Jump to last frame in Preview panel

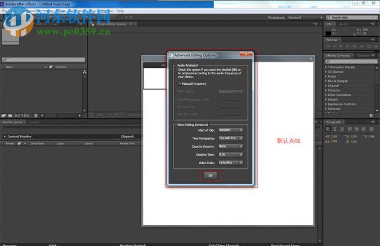(354, 46)
